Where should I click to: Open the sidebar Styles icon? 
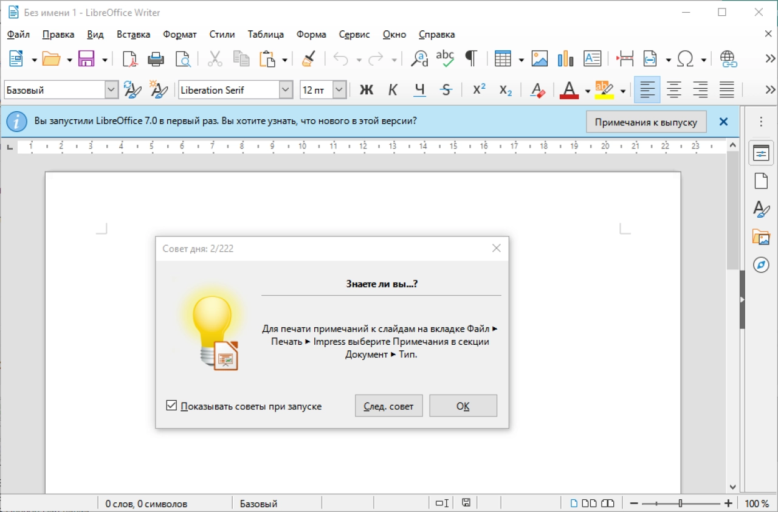coord(761,209)
